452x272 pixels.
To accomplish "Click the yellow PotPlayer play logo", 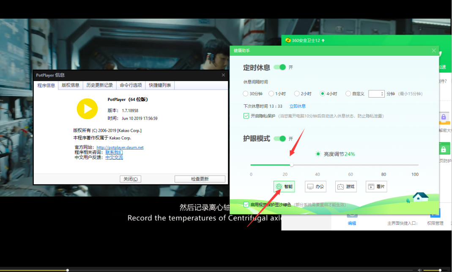I will pyautogui.click(x=87, y=109).
